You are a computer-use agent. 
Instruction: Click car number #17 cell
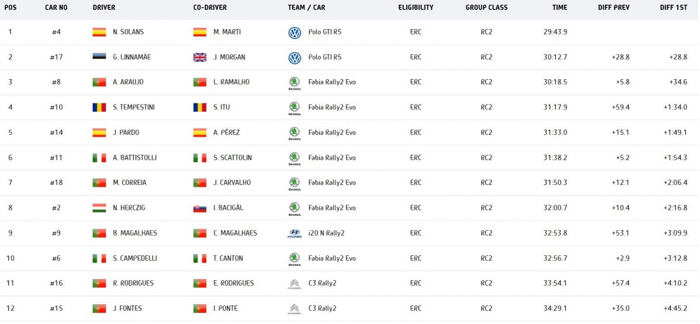pyautogui.click(x=56, y=57)
